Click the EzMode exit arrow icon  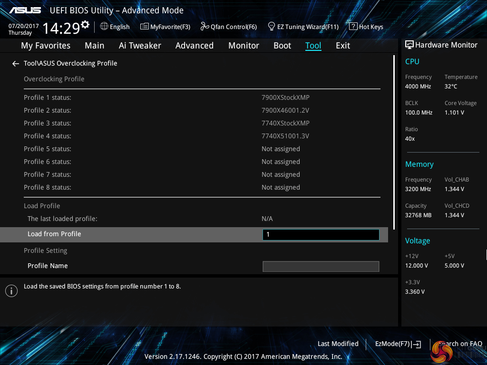pyautogui.click(x=417, y=344)
